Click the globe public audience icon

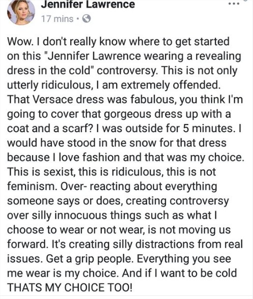click(x=87, y=19)
